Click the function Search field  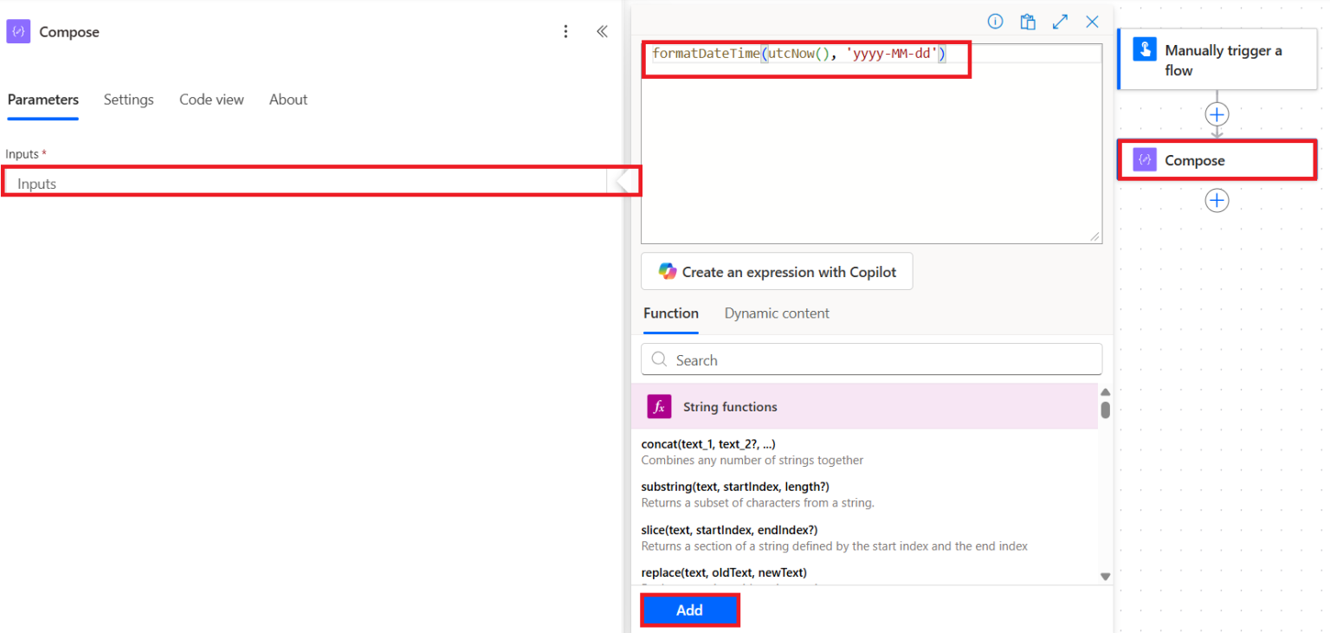pos(871,359)
